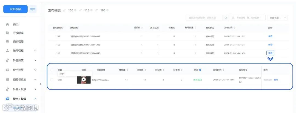
Task: Click plan name 视频发布计划20240131141238
Action: 85,45
